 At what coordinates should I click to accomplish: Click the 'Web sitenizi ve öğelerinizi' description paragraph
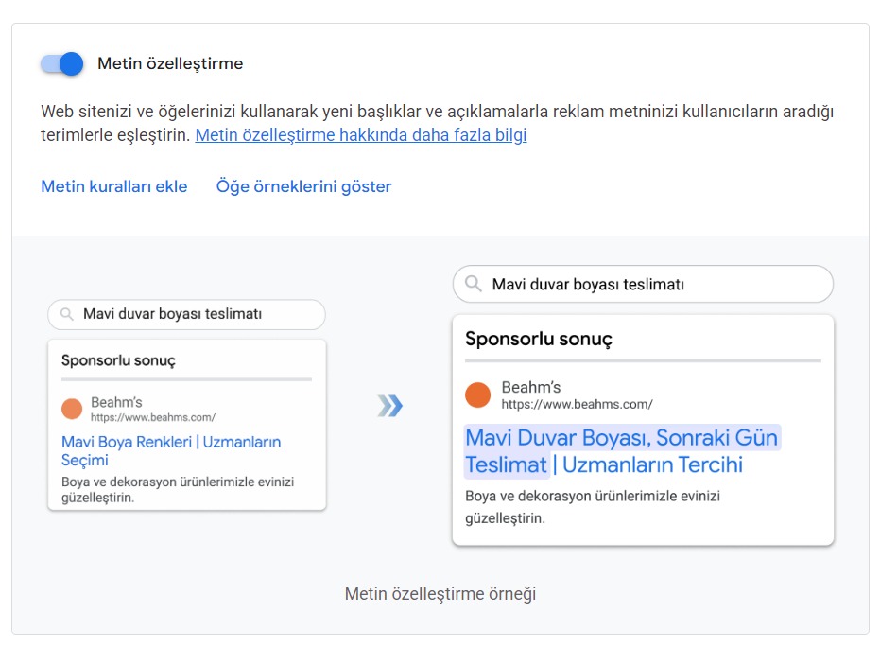point(438,123)
